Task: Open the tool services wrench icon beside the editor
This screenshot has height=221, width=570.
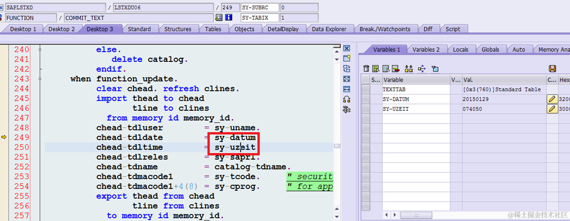Action: [x=346, y=109]
